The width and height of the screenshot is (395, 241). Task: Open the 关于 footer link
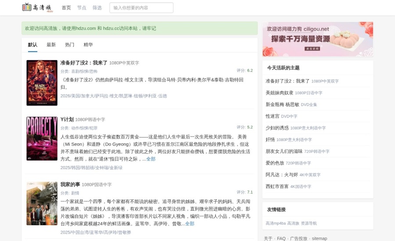pos(268,238)
